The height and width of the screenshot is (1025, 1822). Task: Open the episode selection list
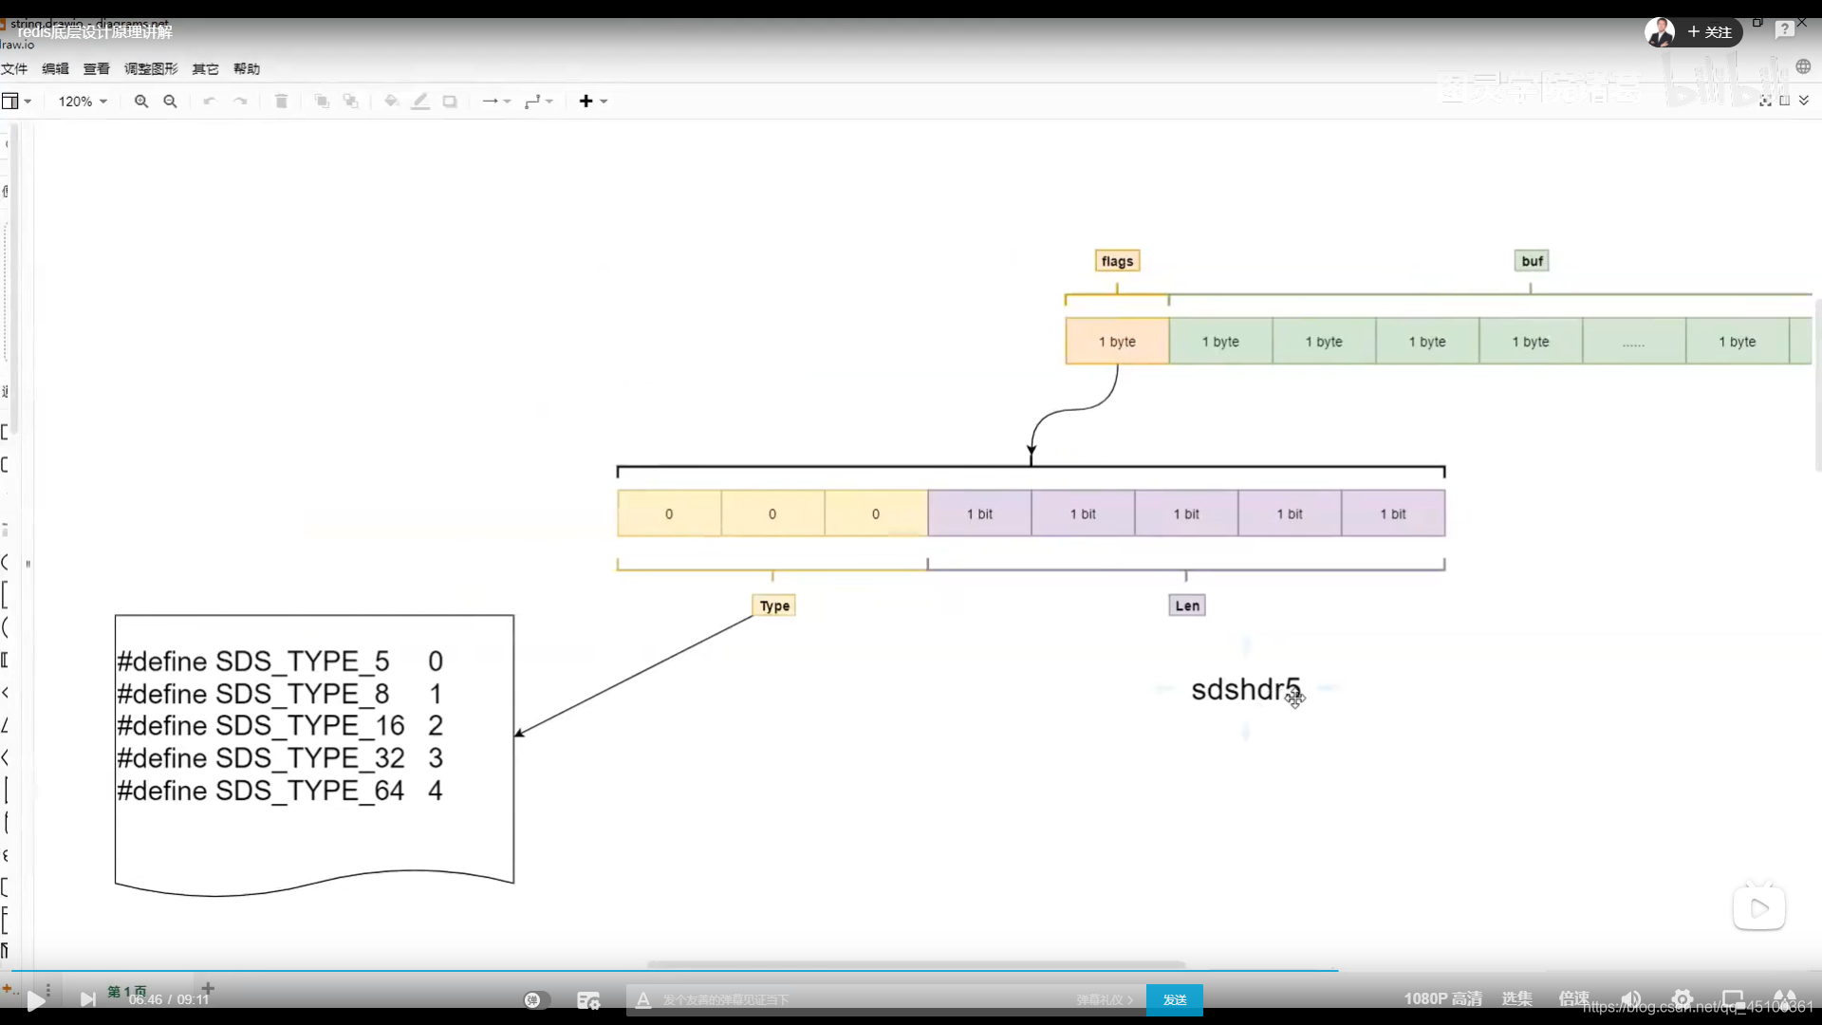[1516, 999]
